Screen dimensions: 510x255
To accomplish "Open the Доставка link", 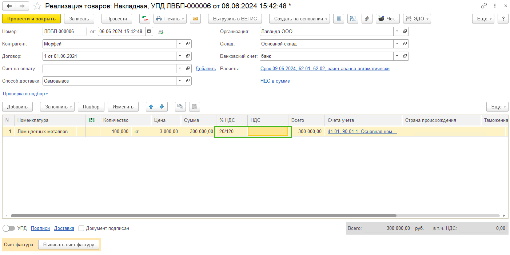I will (64, 228).
